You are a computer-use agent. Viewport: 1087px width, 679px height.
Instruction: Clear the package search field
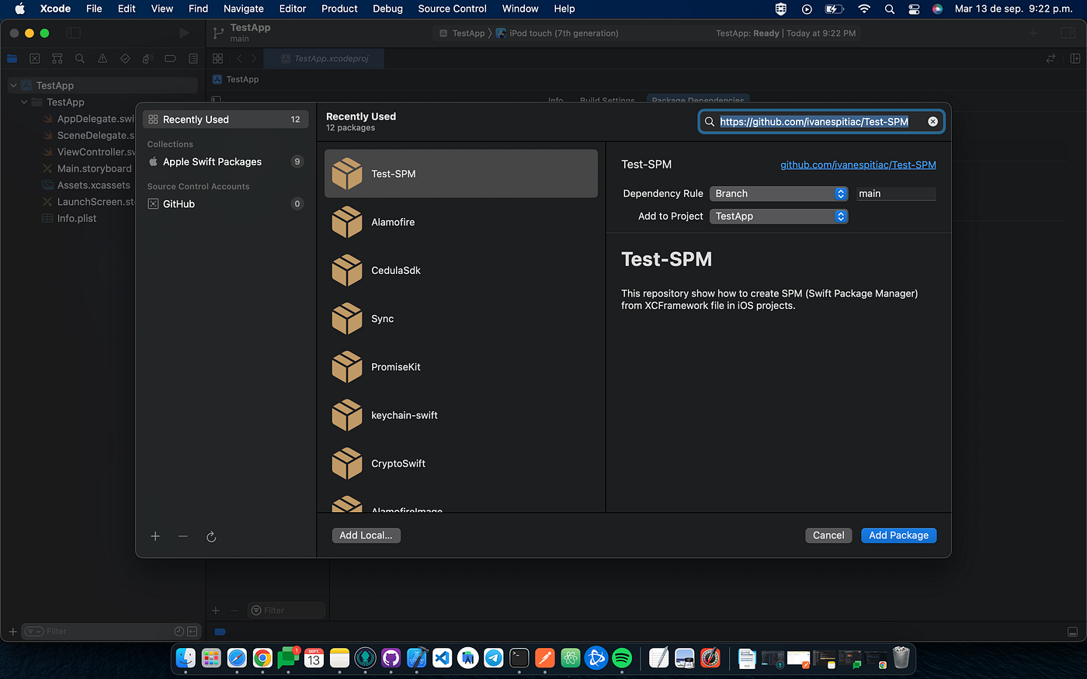[x=932, y=121]
